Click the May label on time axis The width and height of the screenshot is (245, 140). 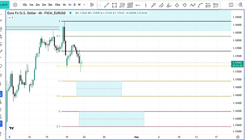coord(136,137)
